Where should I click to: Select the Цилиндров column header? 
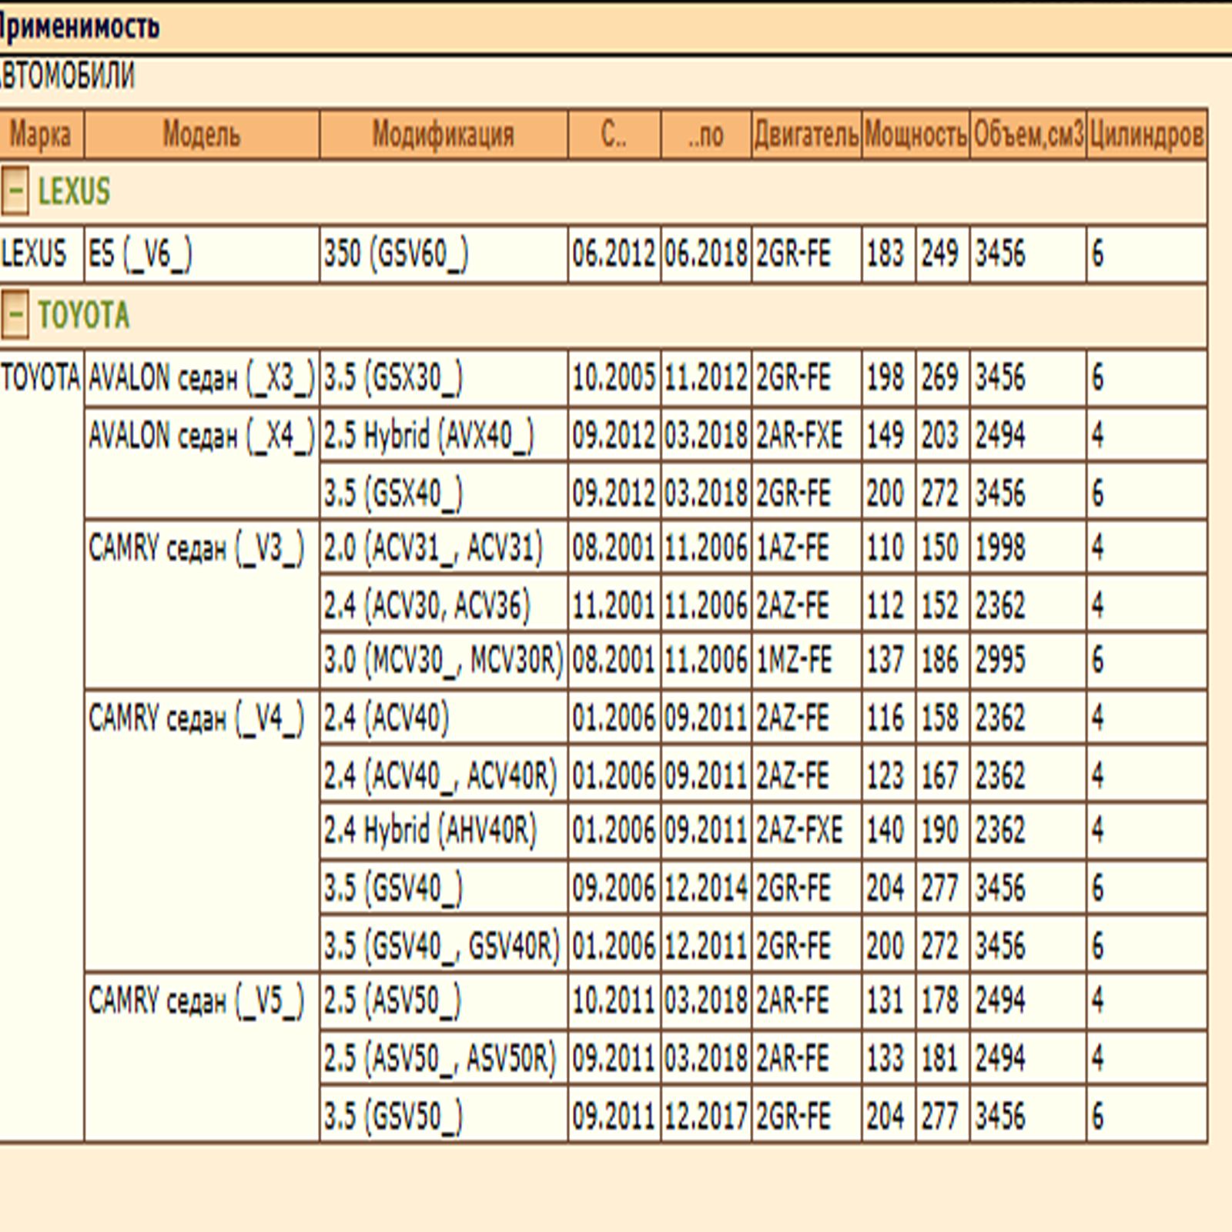(1146, 135)
